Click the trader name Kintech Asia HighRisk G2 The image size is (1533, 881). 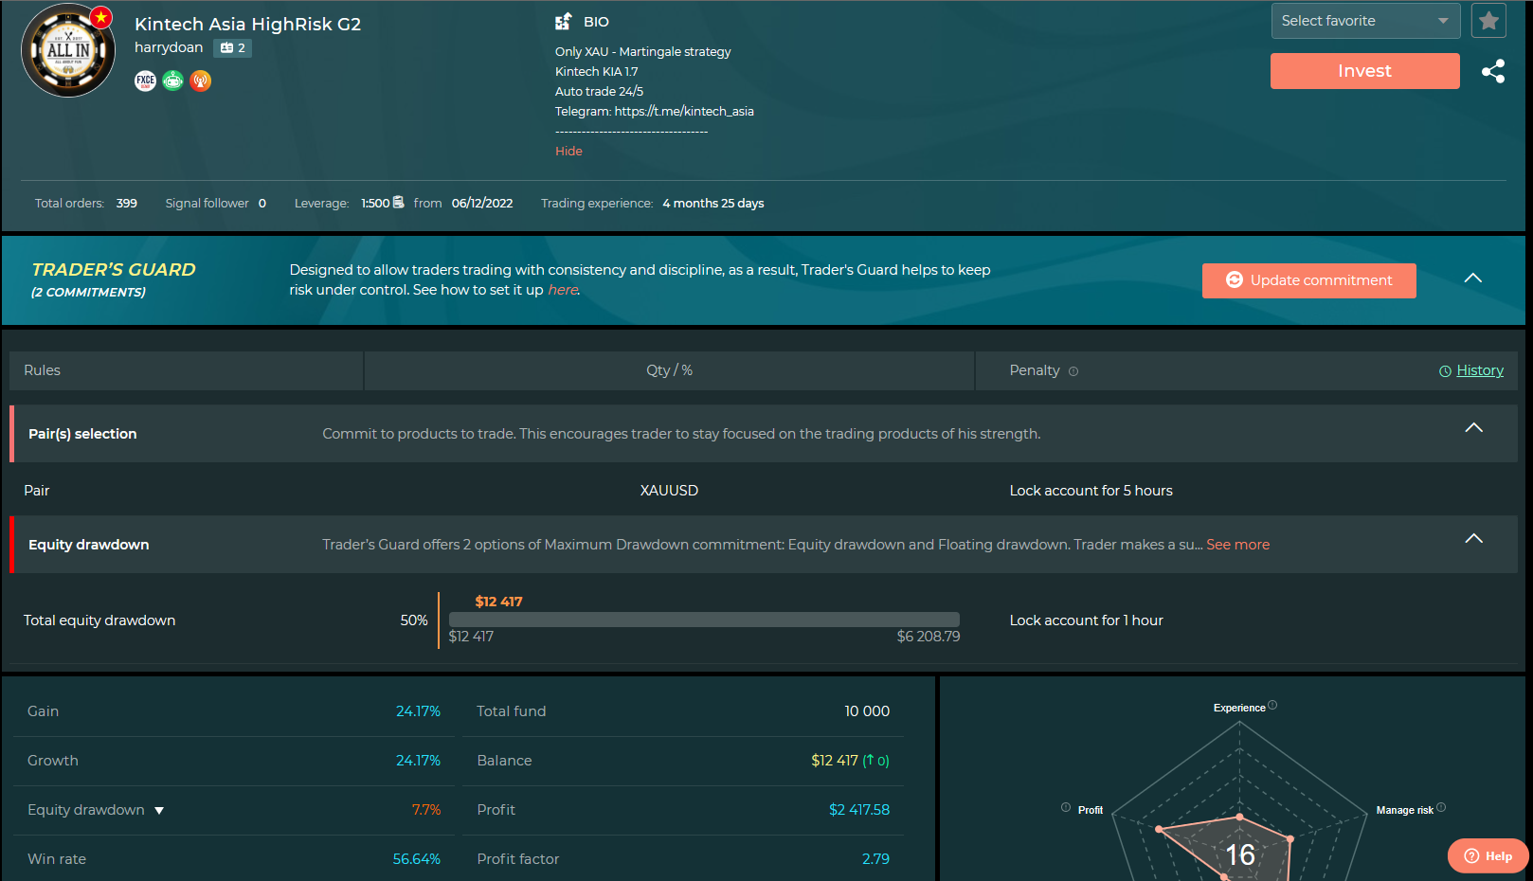pos(248,24)
